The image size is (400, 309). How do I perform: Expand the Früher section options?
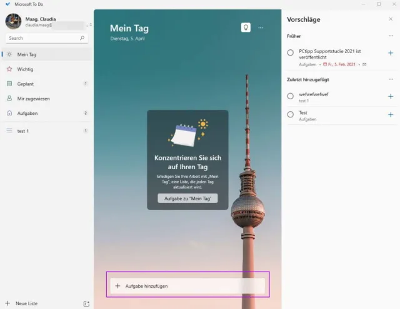coord(391,36)
